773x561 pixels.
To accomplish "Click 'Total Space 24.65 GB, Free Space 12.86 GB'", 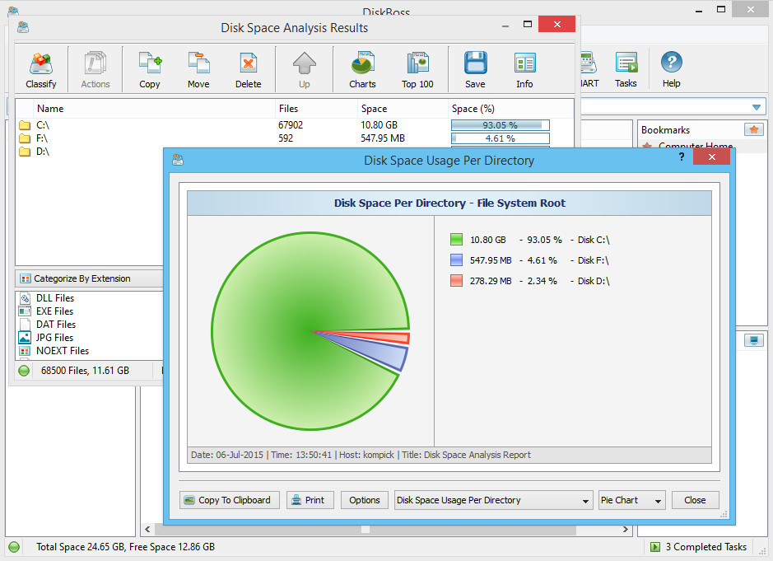I will pos(126,547).
